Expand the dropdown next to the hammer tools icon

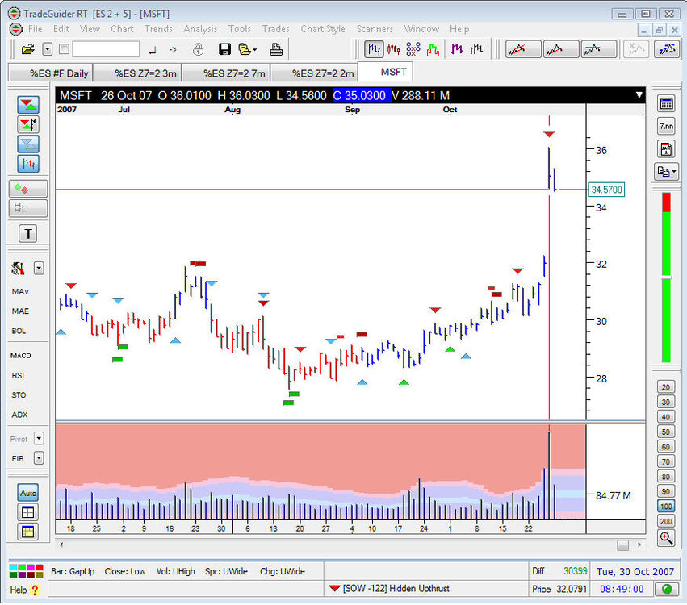(x=39, y=268)
